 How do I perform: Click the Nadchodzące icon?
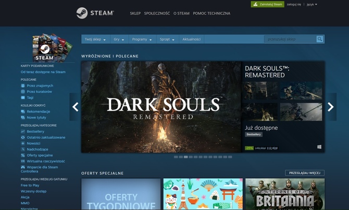[23, 149]
